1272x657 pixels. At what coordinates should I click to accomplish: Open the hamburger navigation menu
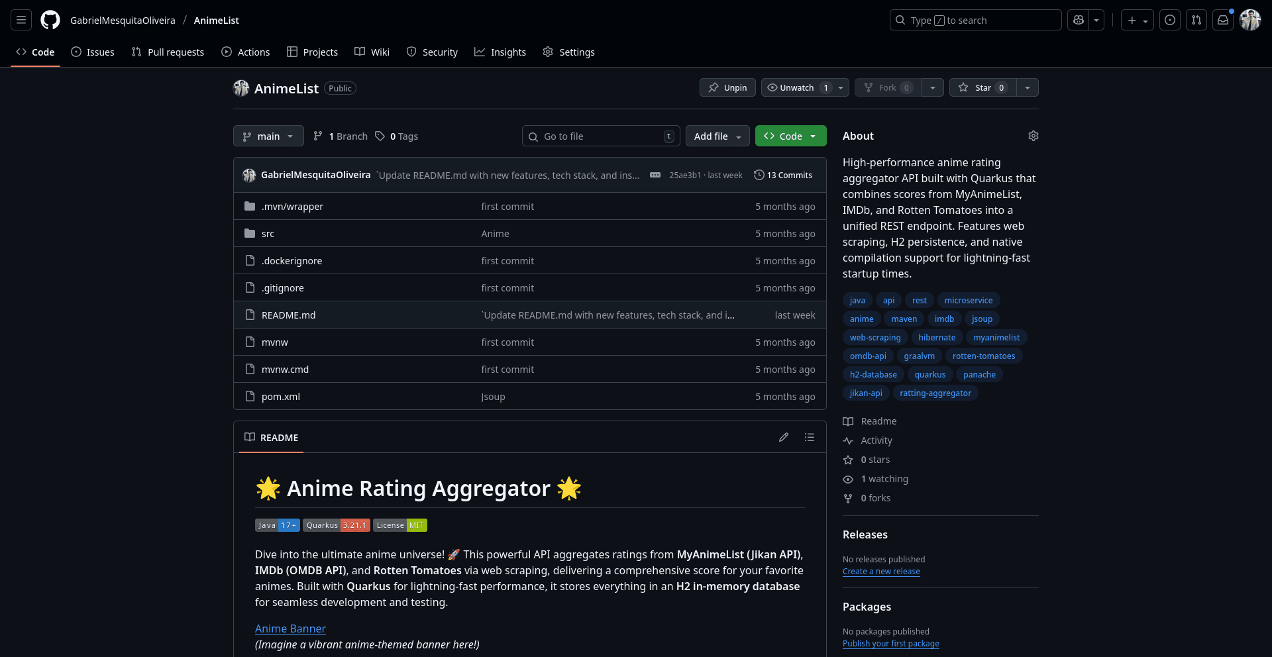coord(21,21)
